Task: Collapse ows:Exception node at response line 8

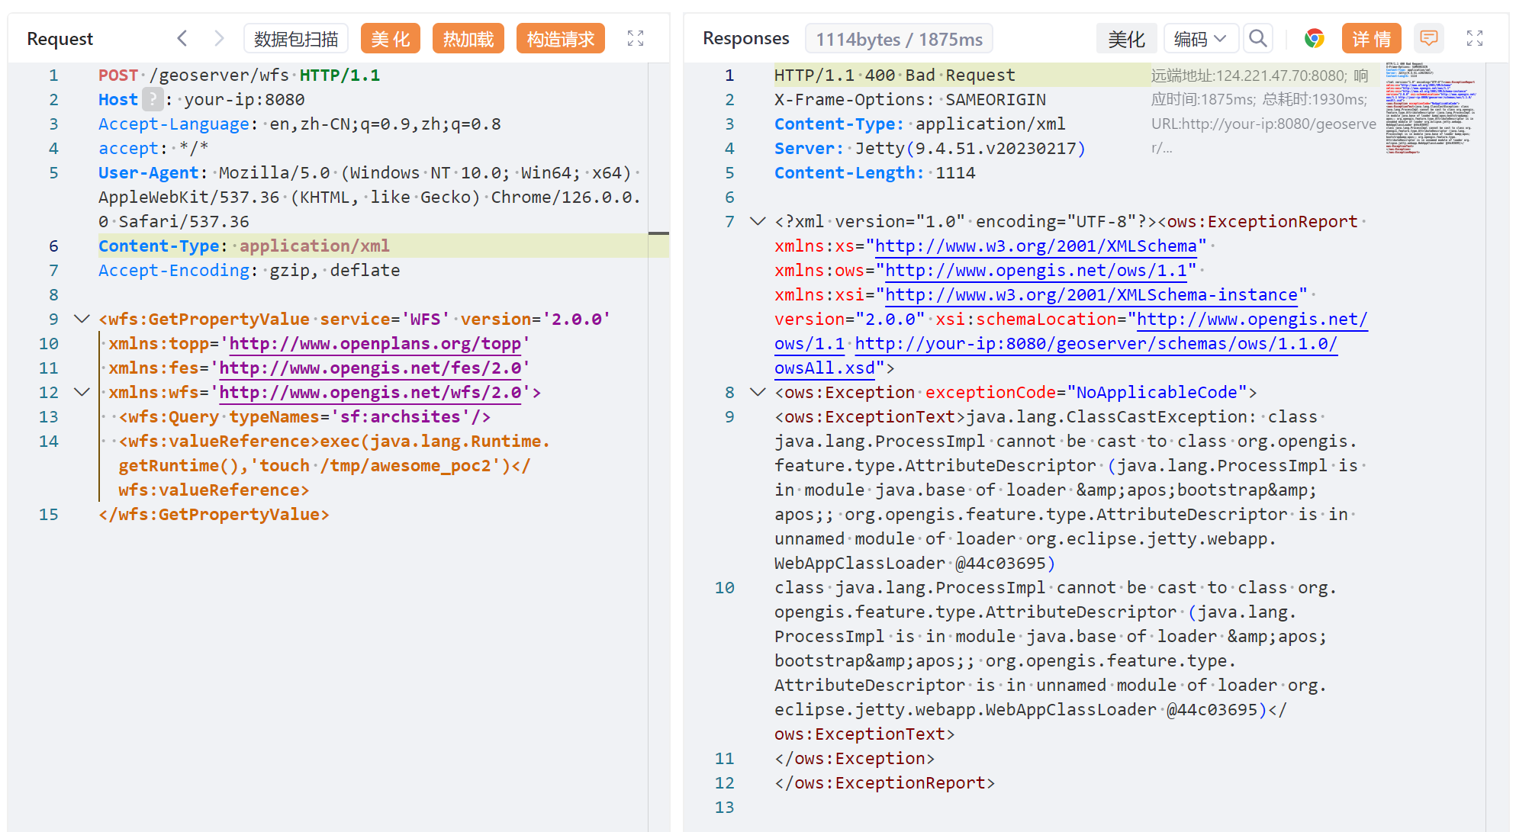Action: click(x=758, y=392)
